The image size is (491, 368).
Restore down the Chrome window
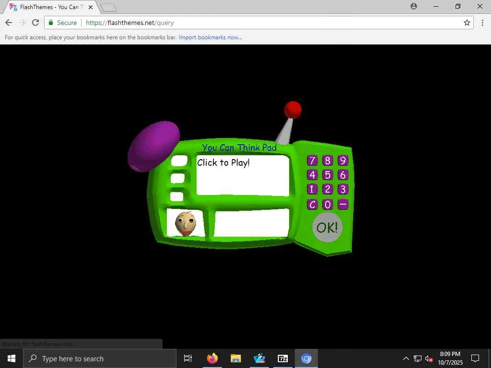[458, 6]
